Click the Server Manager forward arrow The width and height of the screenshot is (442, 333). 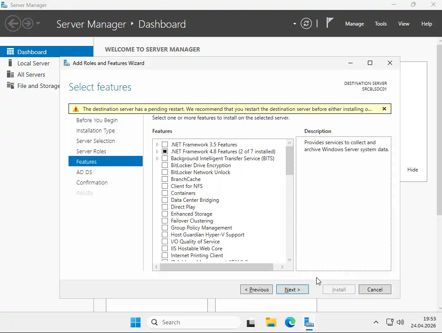click(x=28, y=23)
